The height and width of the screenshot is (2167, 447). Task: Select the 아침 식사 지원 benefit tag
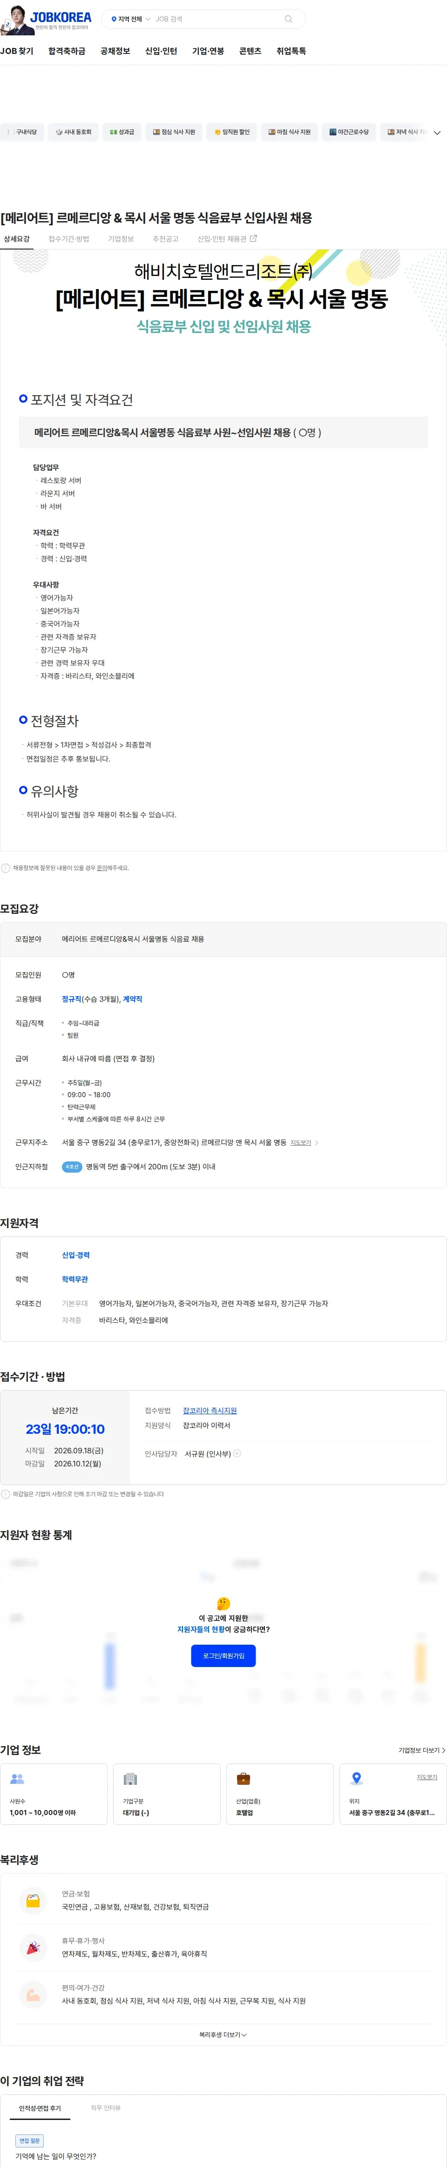pos(289,132)
